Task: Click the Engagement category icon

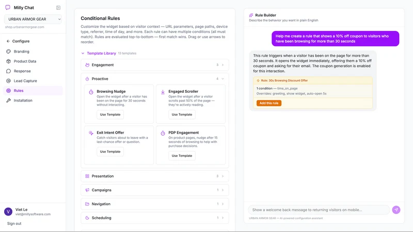Action: pyautogui.click(x=87, y=65)
